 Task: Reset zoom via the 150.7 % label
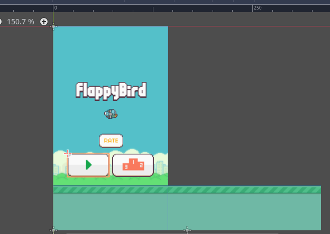tap(21, 22)
